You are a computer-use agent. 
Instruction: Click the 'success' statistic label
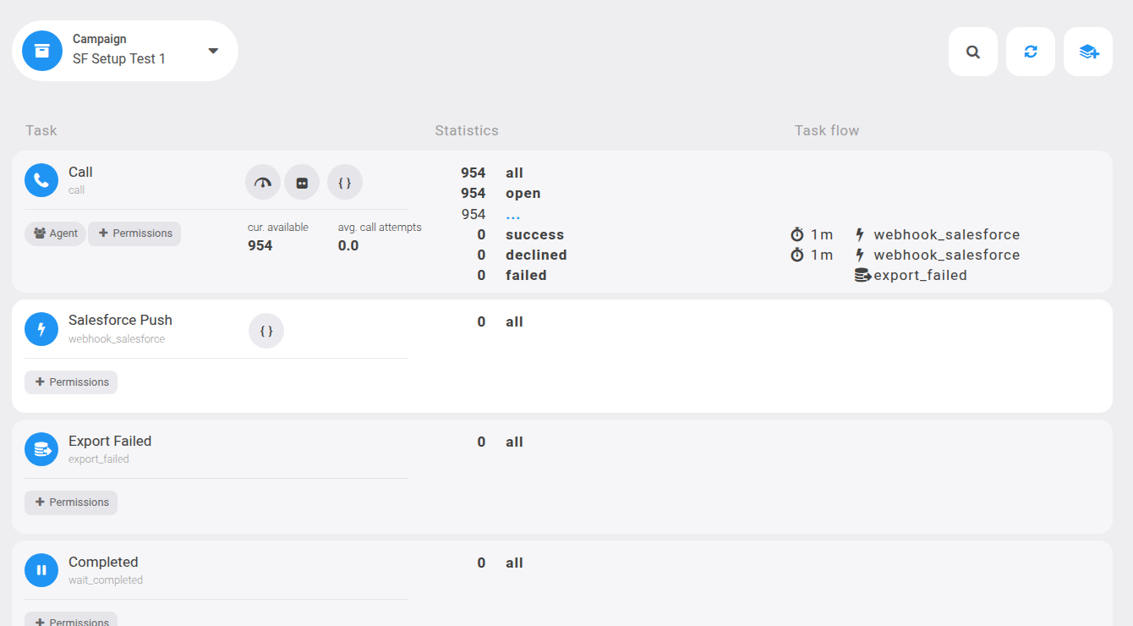pos(534,234)
